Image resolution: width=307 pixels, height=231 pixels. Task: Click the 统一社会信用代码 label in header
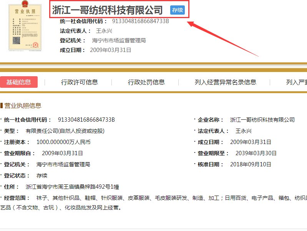click(83, 21)
